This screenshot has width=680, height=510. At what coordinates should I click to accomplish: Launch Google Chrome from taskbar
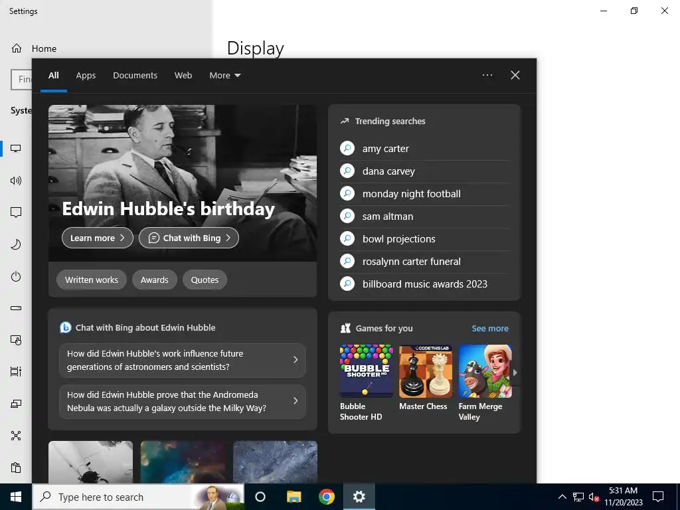point(327,497)
